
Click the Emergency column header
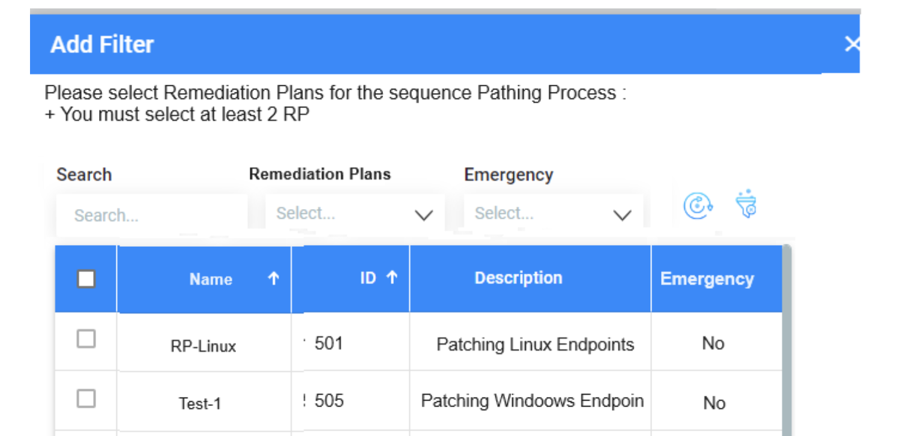pyautogui.click(x=707, y=278)
